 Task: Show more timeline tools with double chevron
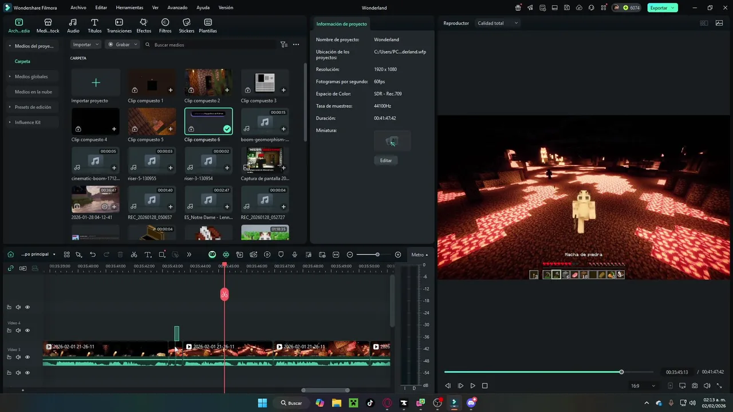coord(189,255)
